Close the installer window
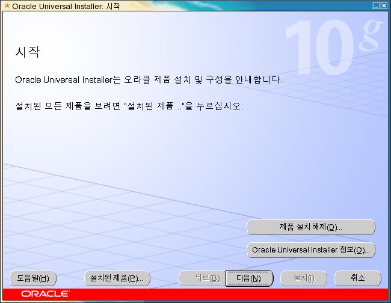The width and height of the screenshot is (391, 303). point(384,6)
